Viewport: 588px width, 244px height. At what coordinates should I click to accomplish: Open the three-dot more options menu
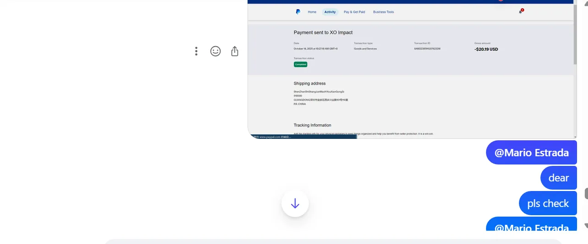196,51
